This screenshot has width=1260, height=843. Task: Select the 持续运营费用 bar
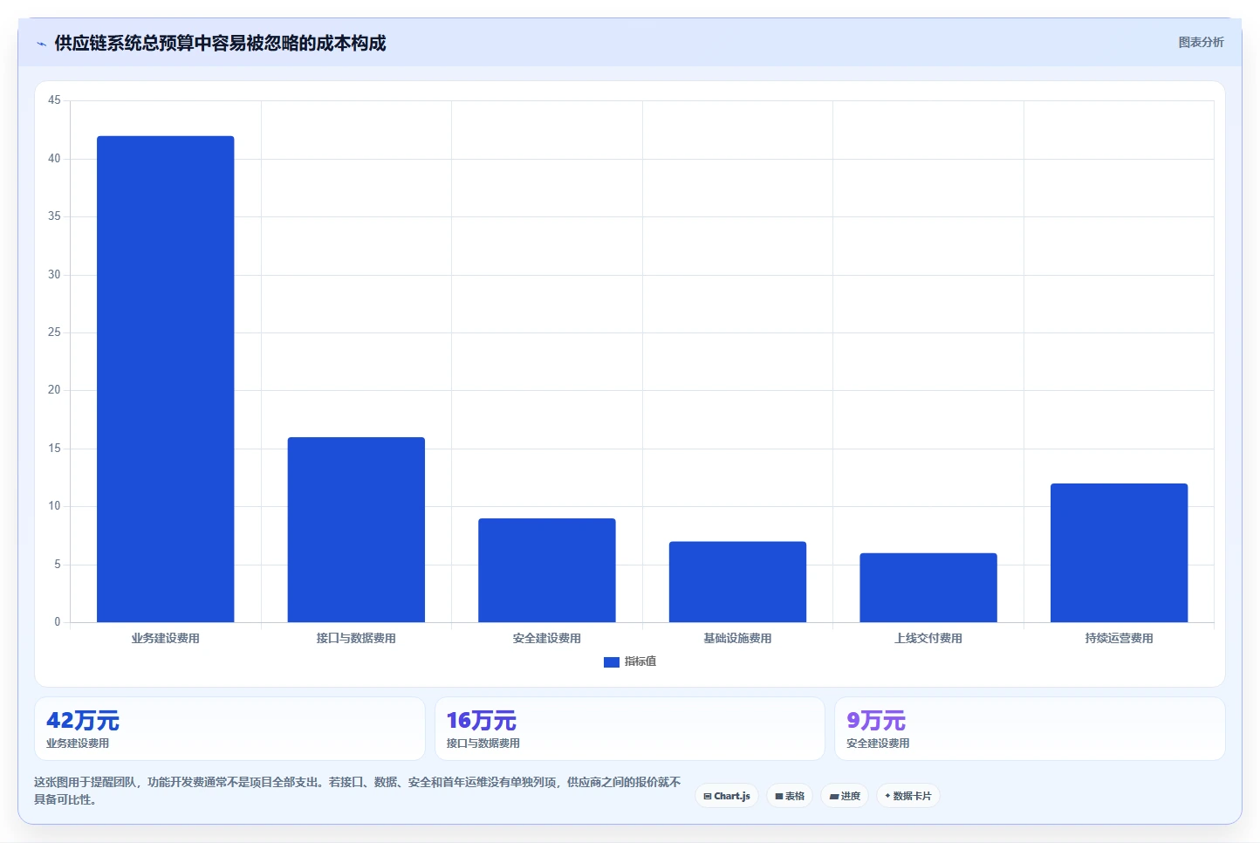1119,552
